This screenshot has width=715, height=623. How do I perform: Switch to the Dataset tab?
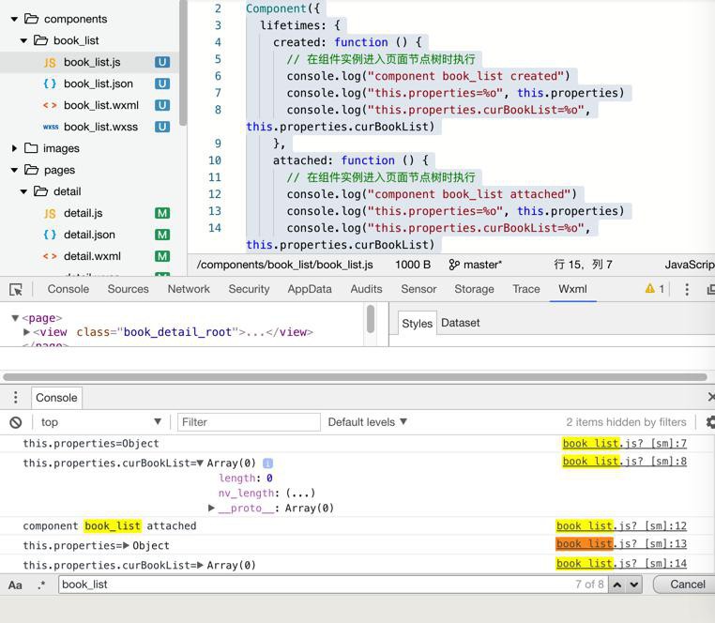[x=460, y=323]
